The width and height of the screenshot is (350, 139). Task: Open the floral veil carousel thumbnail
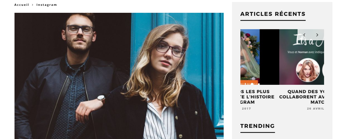point(250,57)
